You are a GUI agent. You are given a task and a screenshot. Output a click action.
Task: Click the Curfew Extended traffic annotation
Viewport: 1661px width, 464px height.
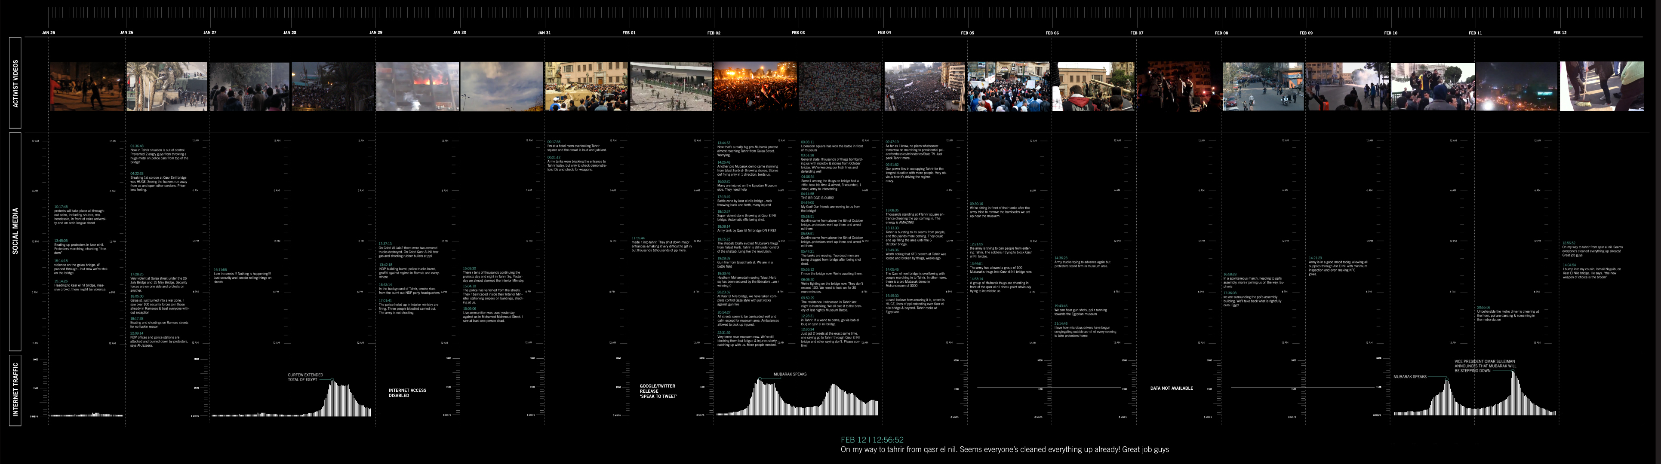[x=305, y=377]
